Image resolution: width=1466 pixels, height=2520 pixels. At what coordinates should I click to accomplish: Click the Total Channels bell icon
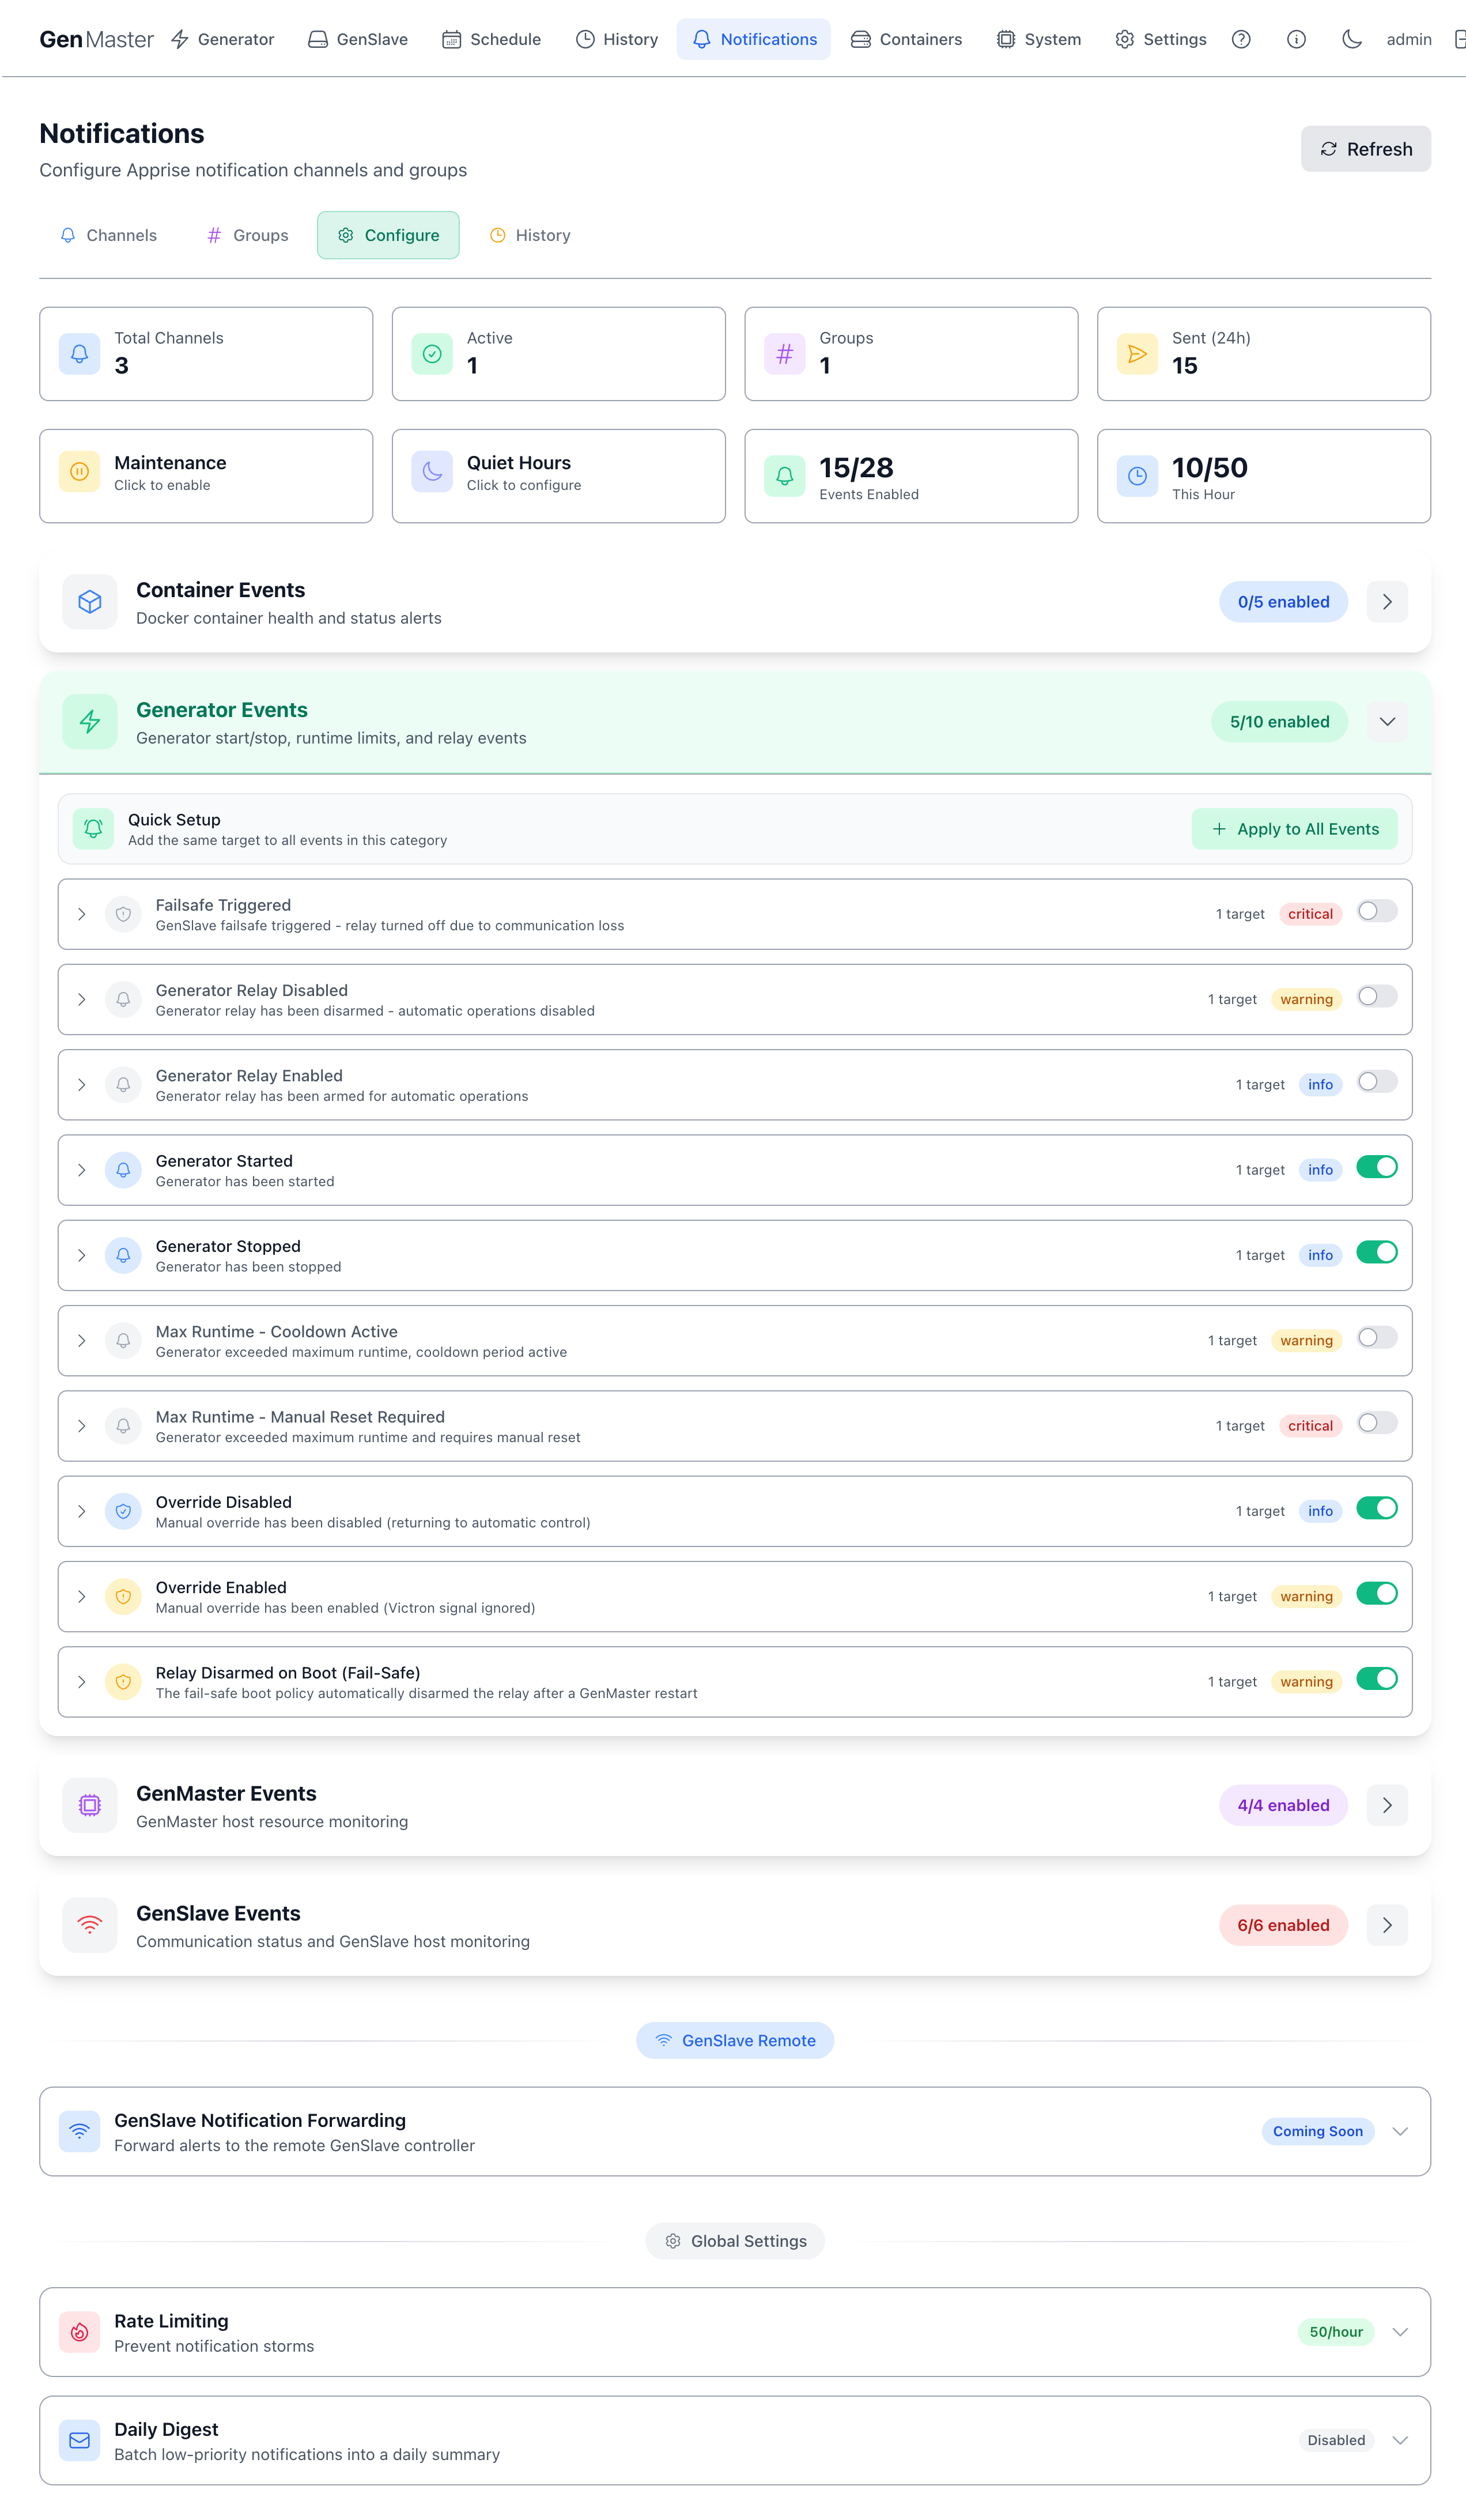click(79, 354)
